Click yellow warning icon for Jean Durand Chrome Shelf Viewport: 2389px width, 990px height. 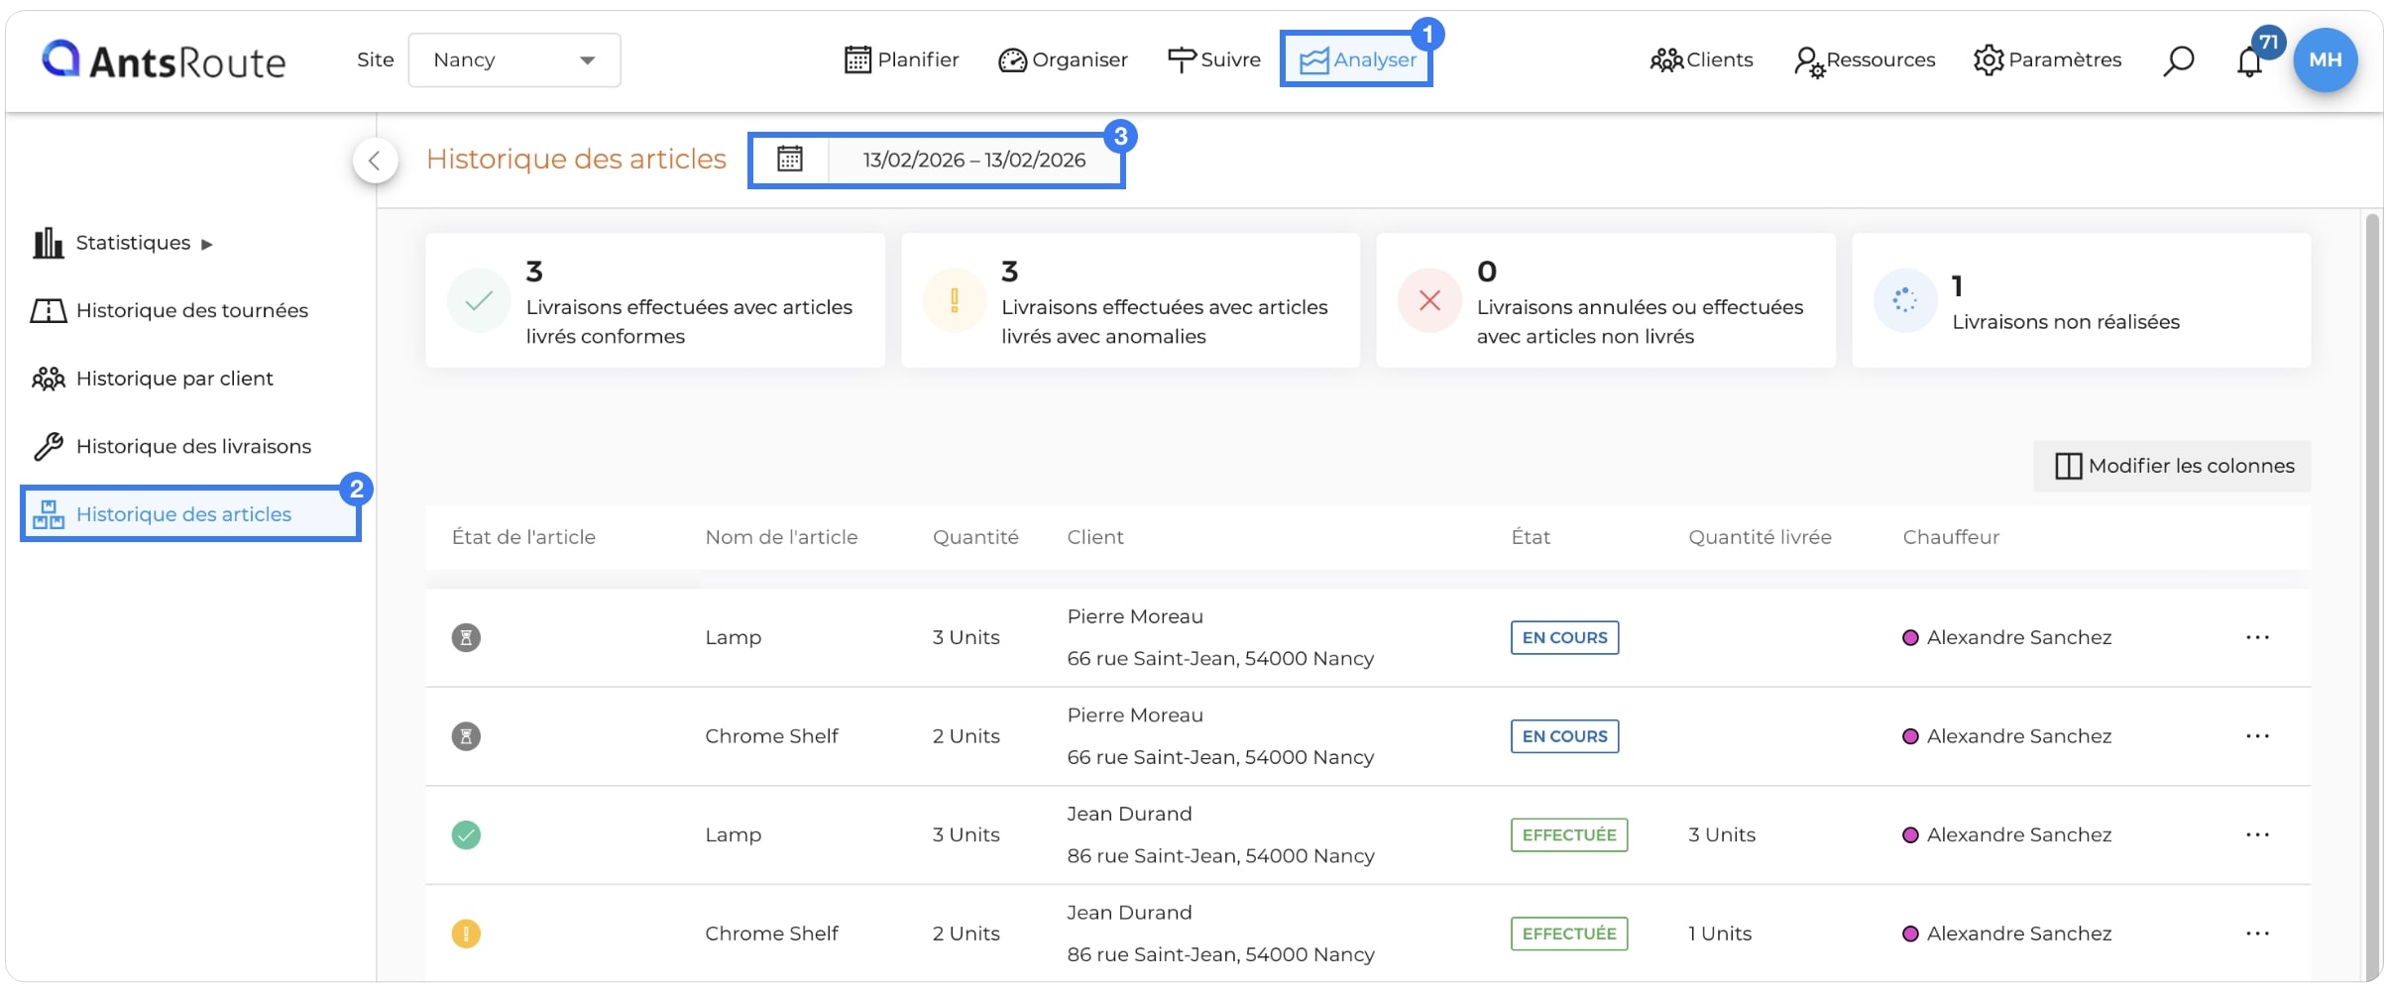pos(466,934)
